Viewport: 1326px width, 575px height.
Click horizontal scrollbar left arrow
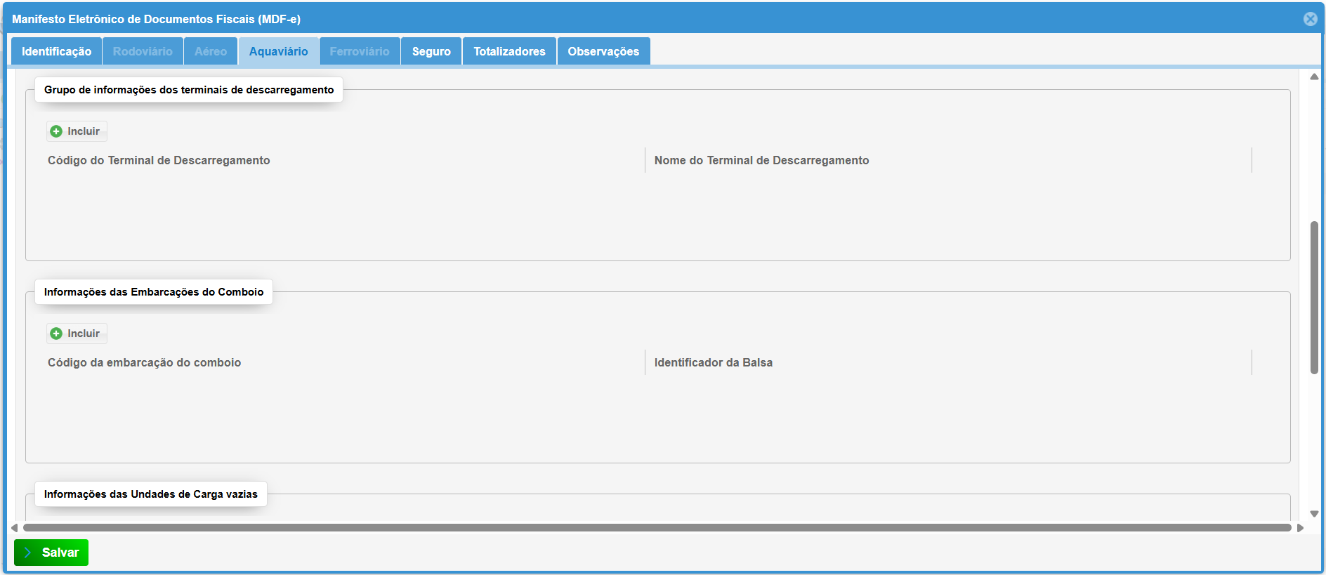point(14,527)
